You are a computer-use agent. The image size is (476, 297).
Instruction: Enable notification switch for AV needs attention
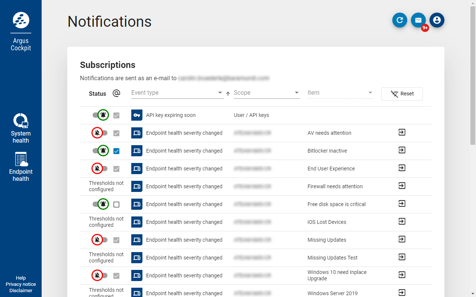100,133
